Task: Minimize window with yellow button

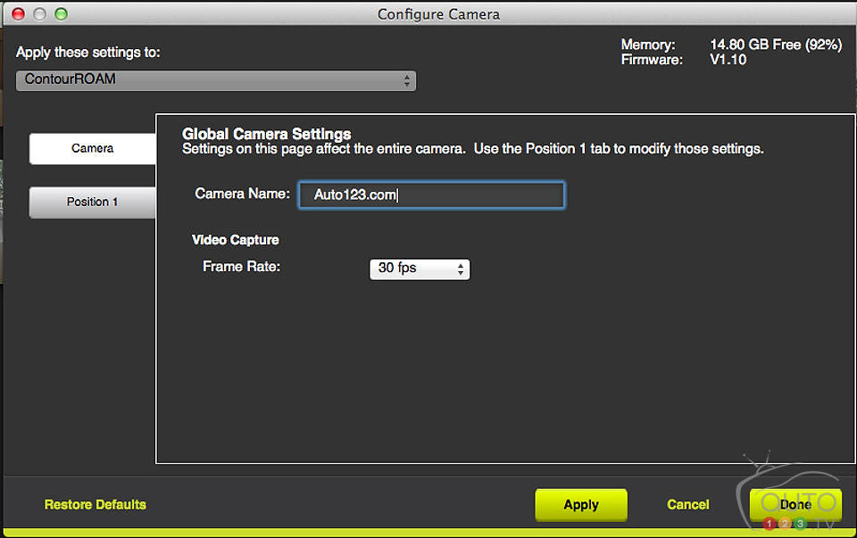Action: [39, 13]
